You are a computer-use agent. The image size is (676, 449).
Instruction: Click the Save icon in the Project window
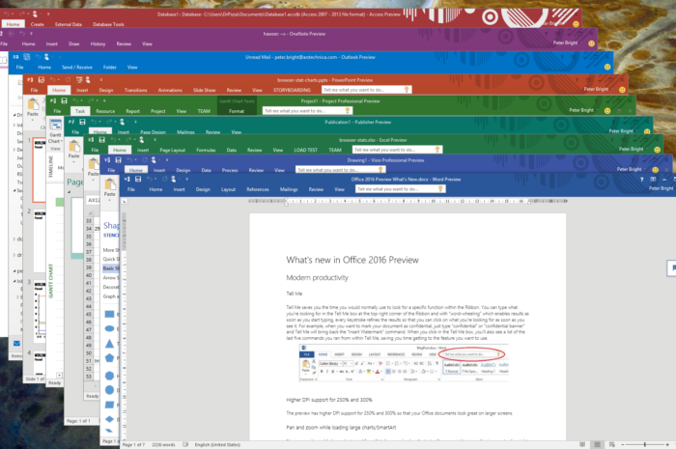click(x=64, y=100)
